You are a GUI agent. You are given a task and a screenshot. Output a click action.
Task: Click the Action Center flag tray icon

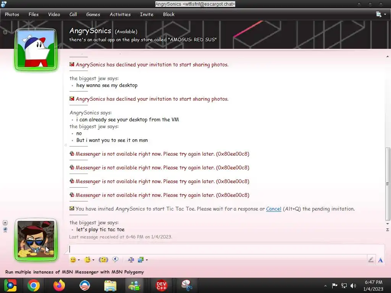[x=334, y=285]
